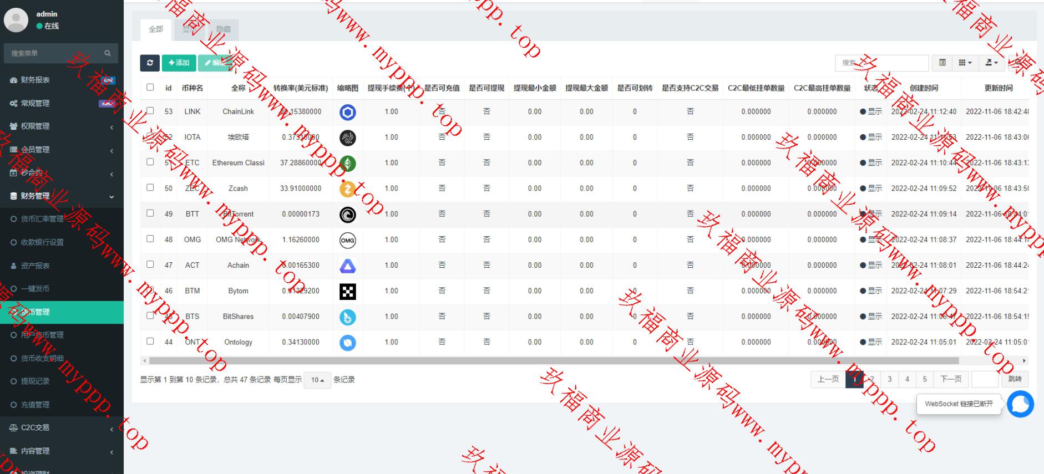Click scrollbar right arrow under table
This screenshot has height=474, width=1044.
(1024, 361)
